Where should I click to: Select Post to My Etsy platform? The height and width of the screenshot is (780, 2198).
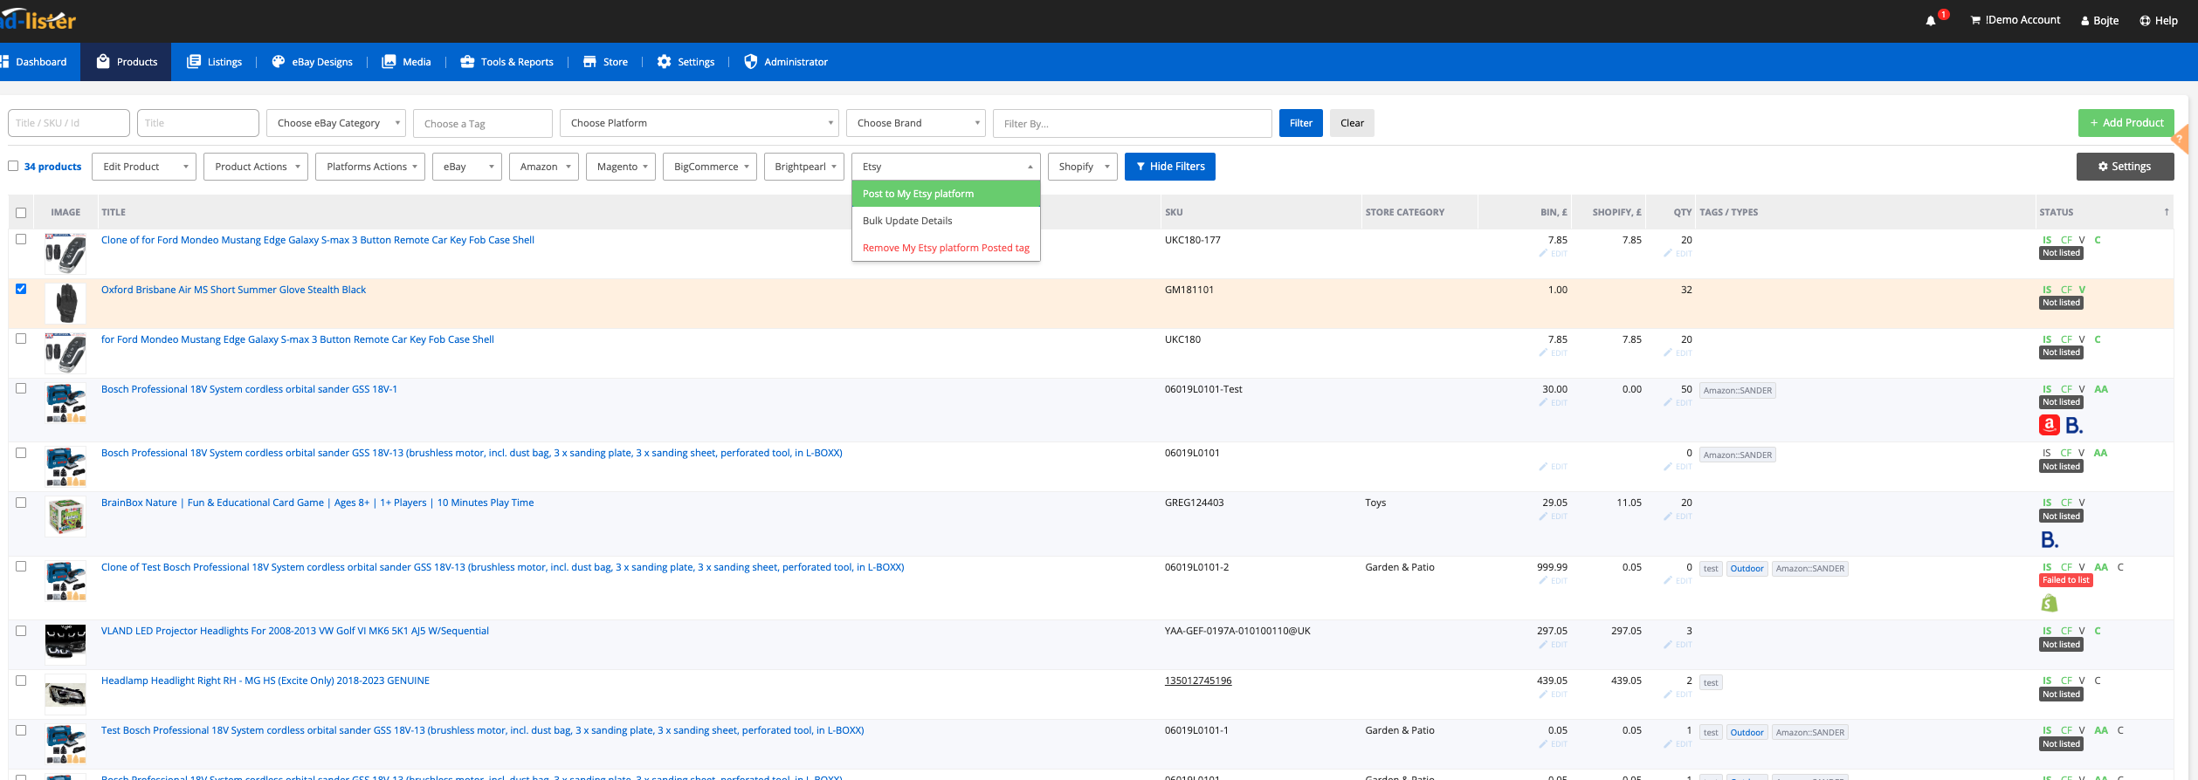pyautogui.click(x=918, y=194)
